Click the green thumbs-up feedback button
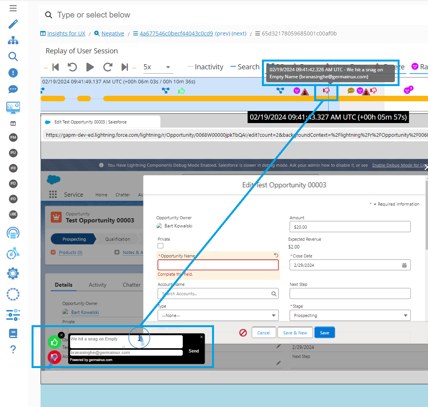Viewport: 428px width, 407px height. tap(54, 342)
